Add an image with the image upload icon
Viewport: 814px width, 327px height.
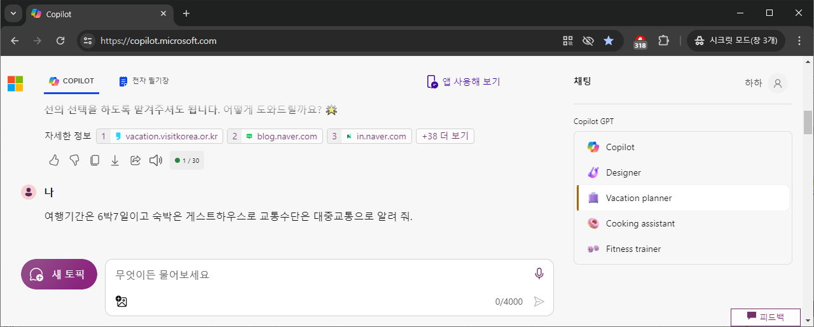coord(121,302)
